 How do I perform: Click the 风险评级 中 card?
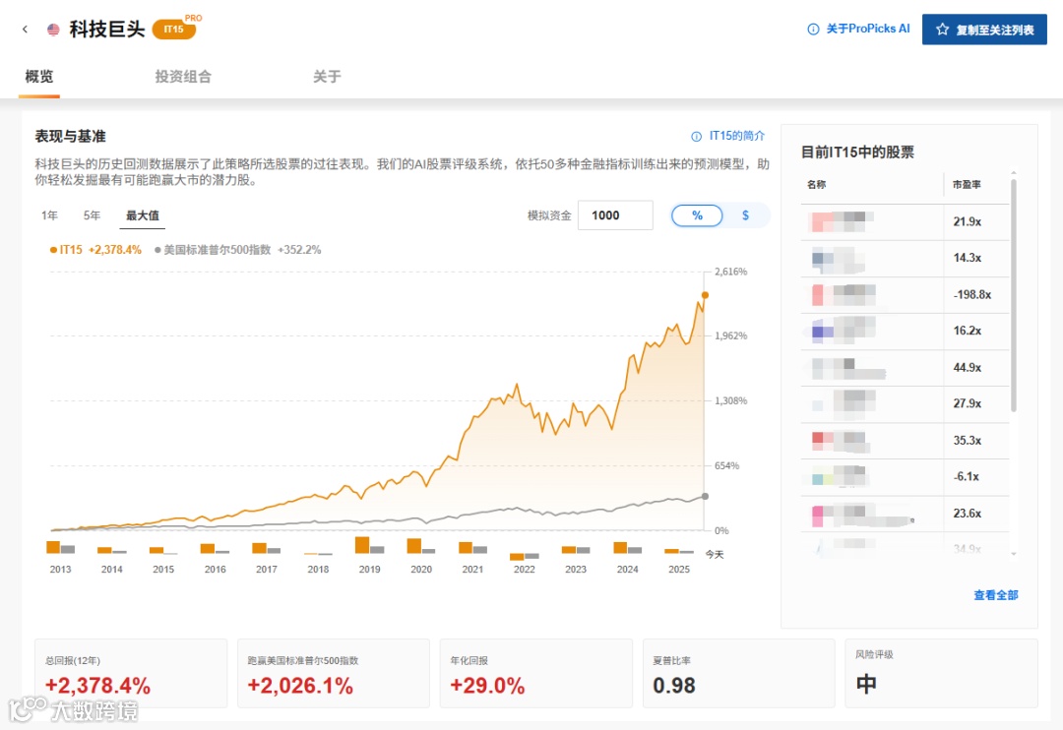942,673
